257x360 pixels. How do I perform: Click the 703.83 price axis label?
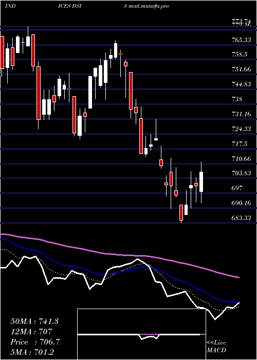pyautogui.click(x=242, y=173)
